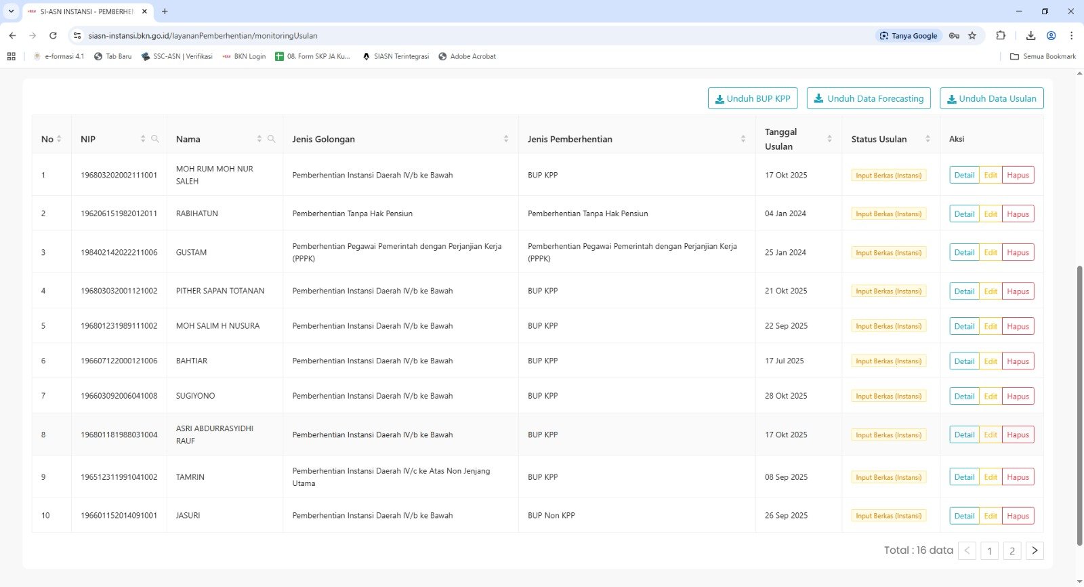Open the BKN Login bookmark
This screenshot has width=1084, height=587.
click(244, 56)
